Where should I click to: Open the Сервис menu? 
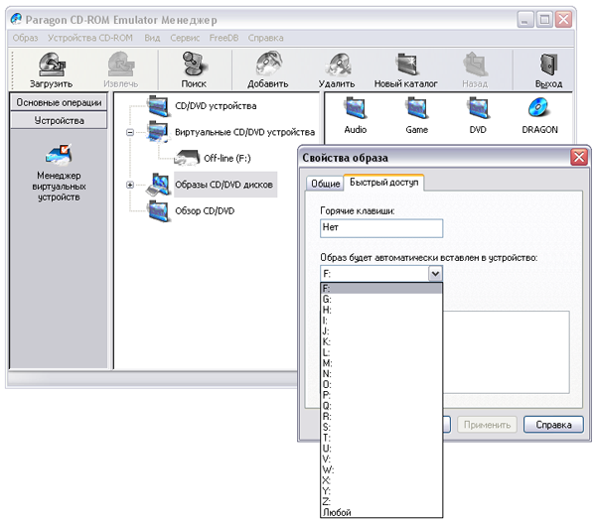click(x=185, y=38)
